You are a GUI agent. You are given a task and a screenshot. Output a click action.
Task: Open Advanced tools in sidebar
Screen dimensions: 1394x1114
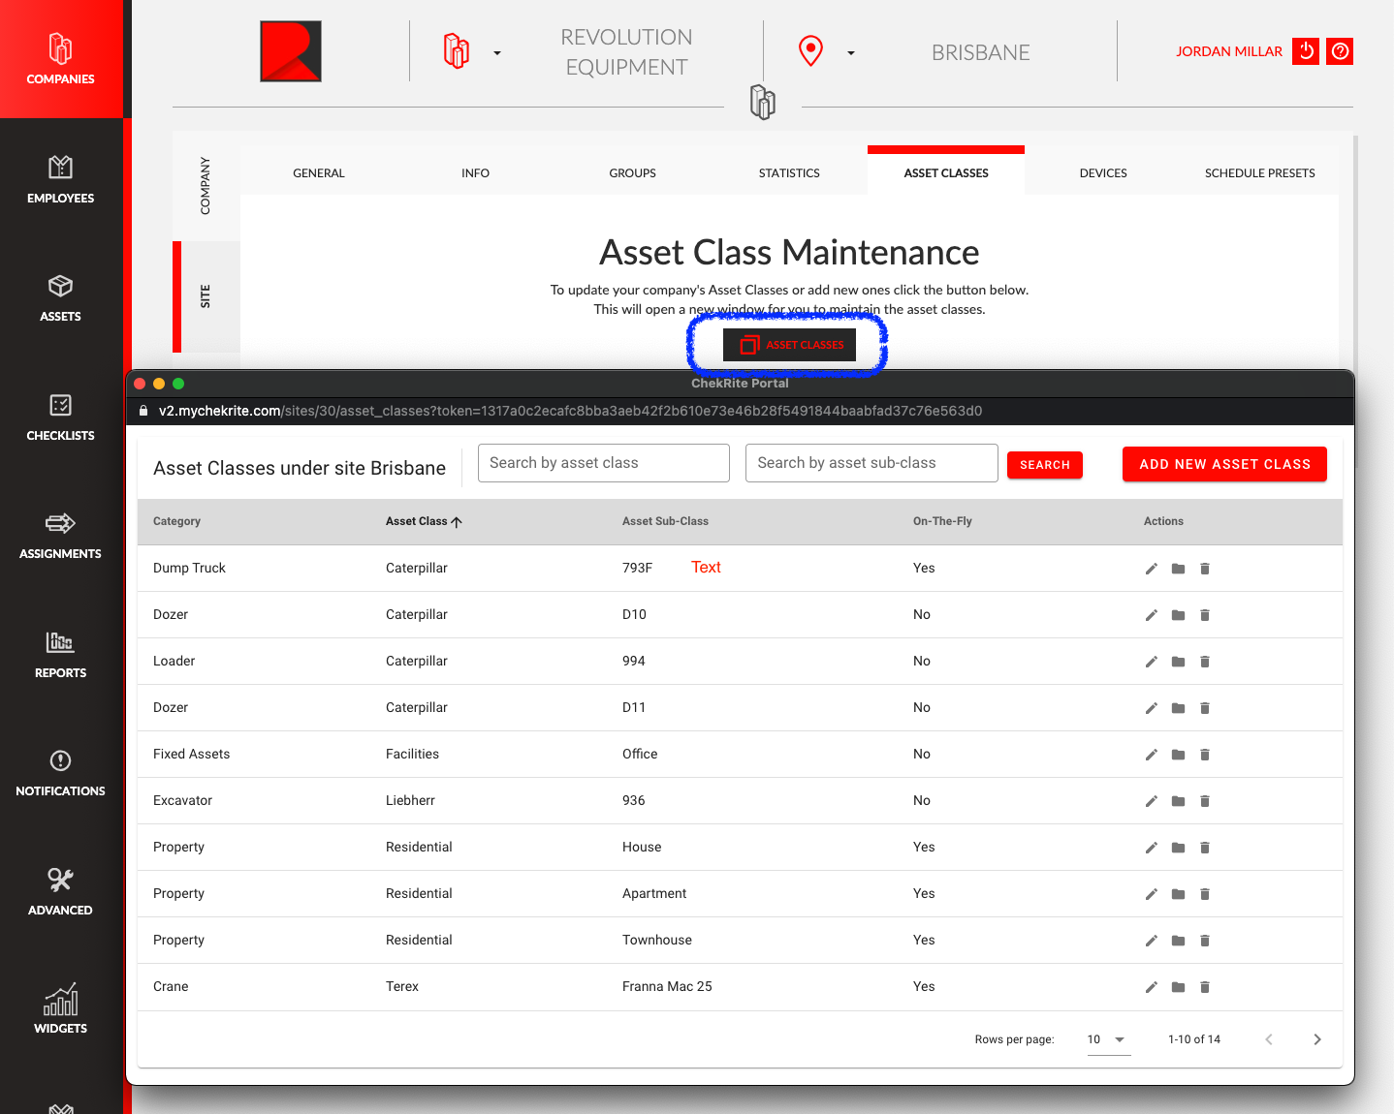pyautogui.click(x=60, y=891)
